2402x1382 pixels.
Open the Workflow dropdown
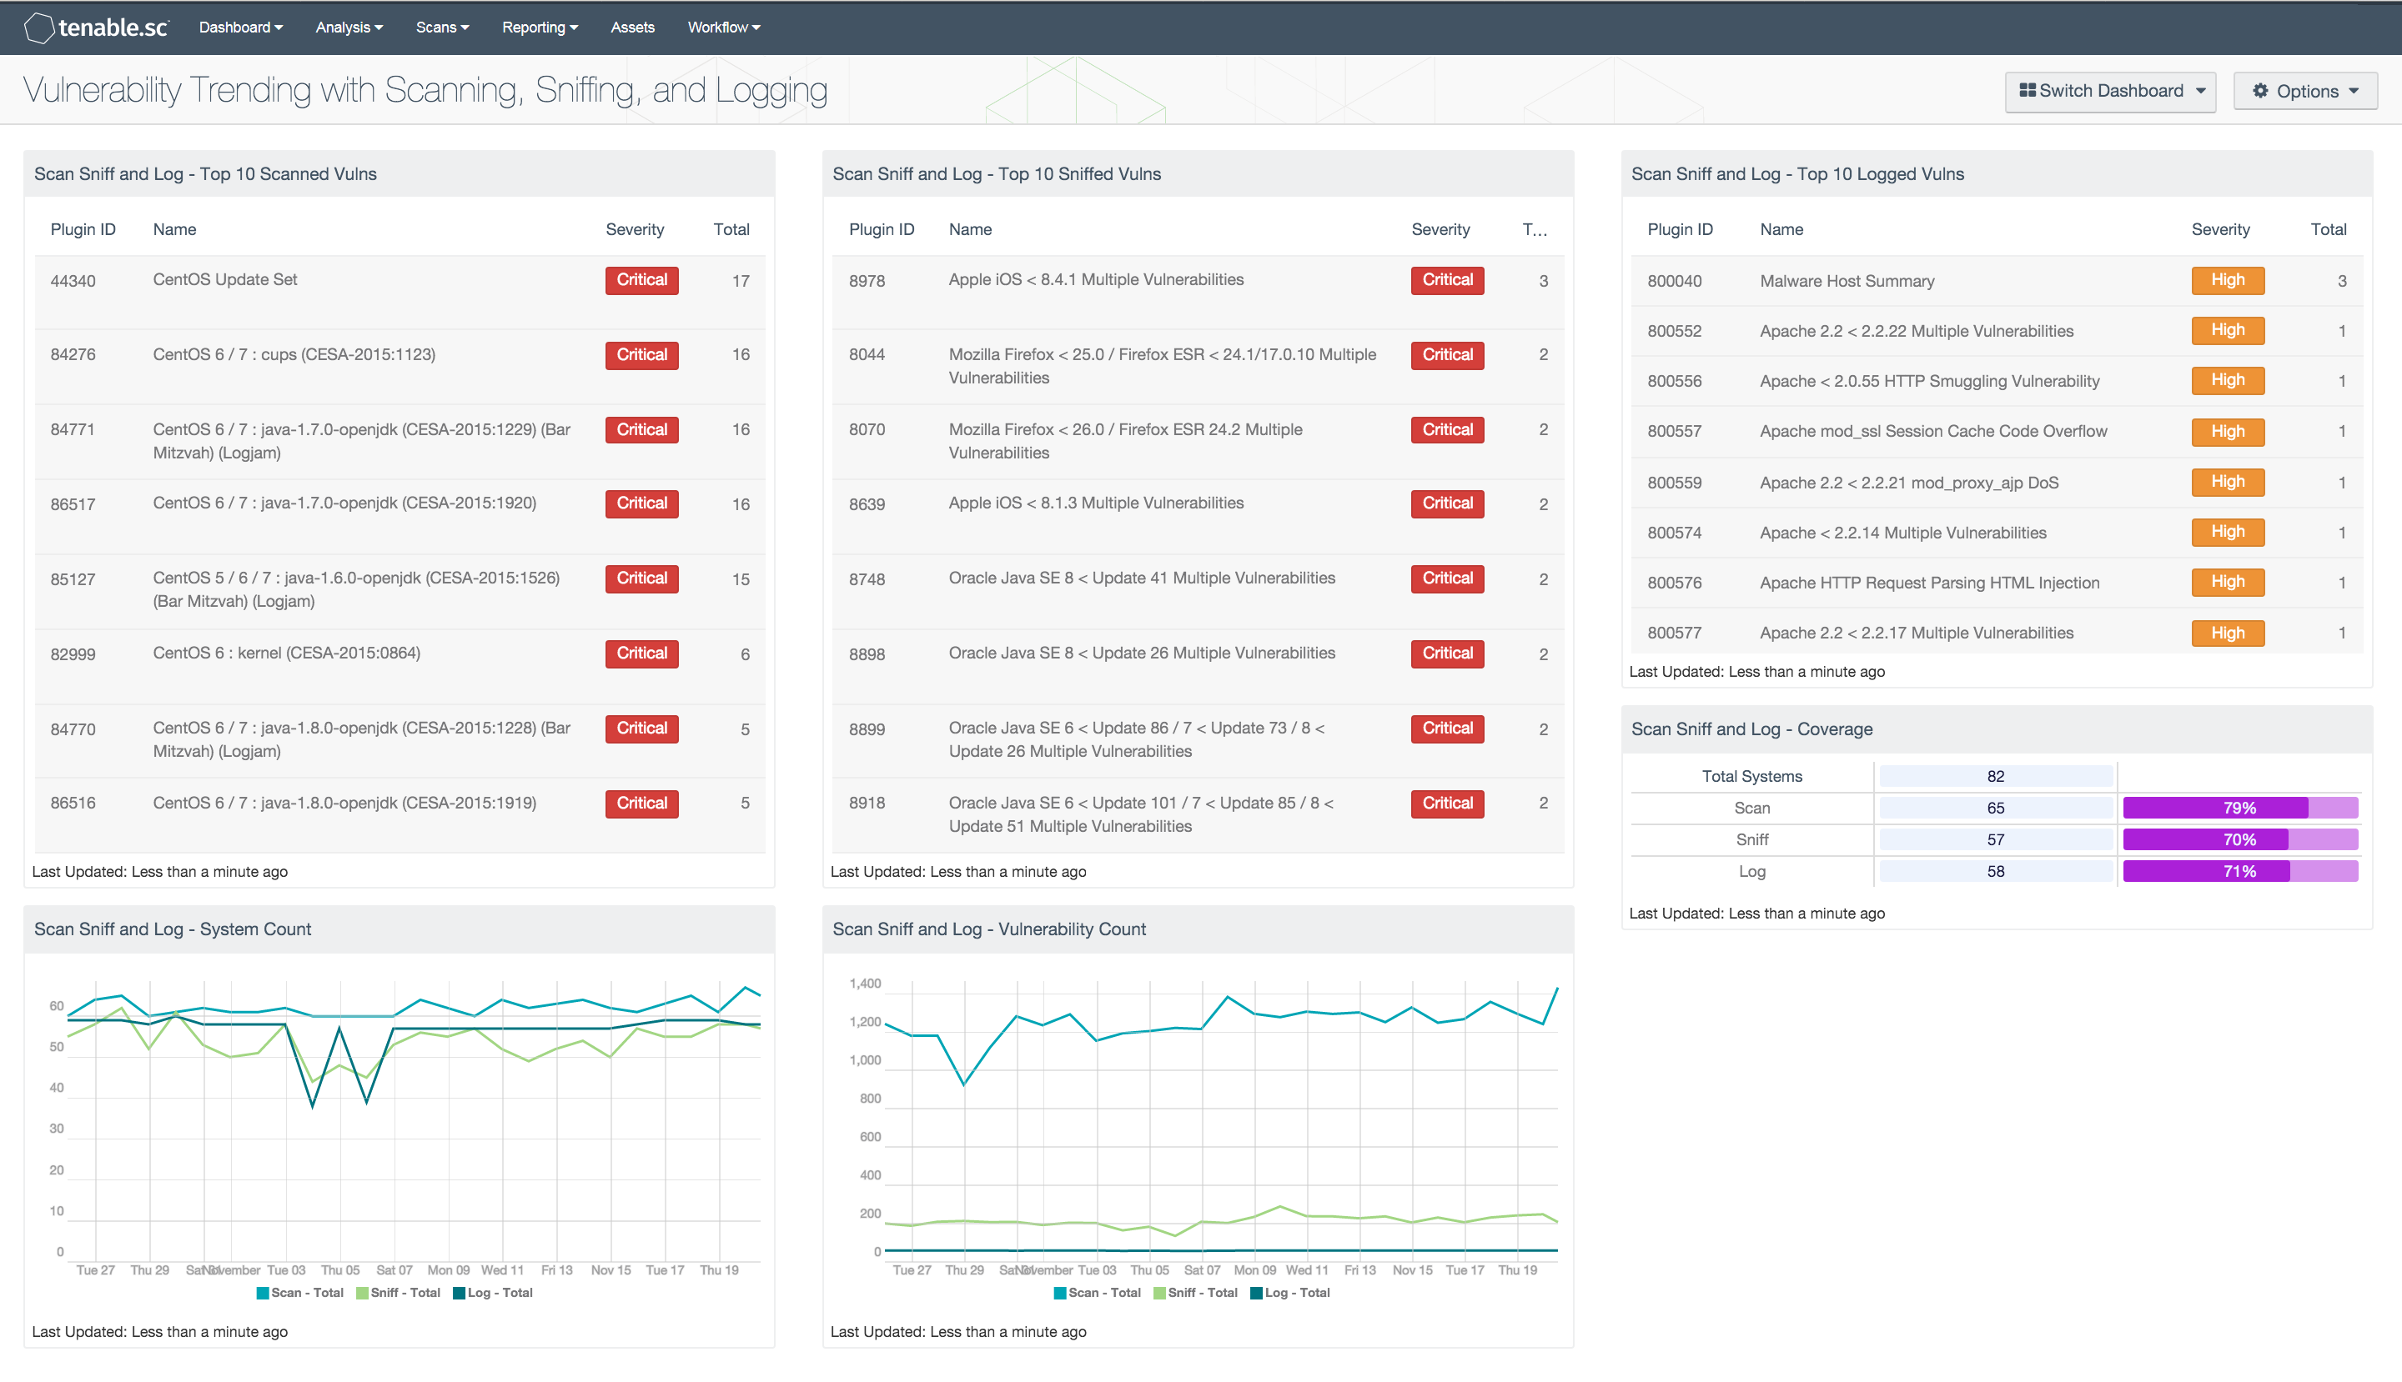click(x=723, y=28)
